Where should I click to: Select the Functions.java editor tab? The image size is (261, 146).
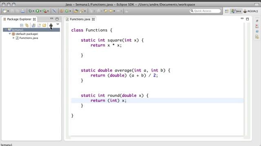coord(80,19)
